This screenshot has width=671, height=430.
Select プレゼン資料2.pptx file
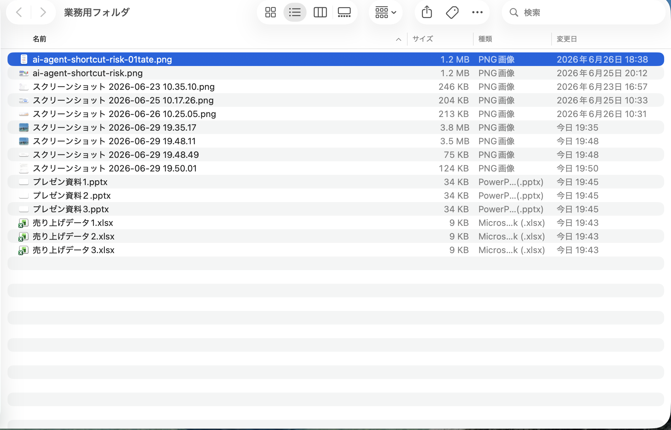click(x=335, y=196)
